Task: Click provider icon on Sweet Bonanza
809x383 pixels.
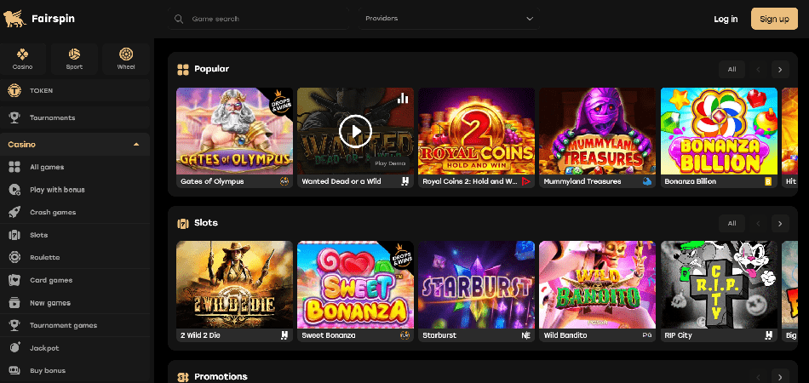Action: 405,335
